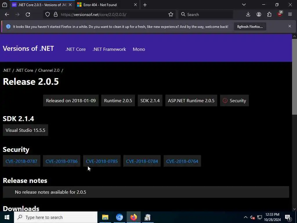The height and width of the screenshot is (223, 297).
Task: View site security via the padlock icon
Action: point(55,15)
